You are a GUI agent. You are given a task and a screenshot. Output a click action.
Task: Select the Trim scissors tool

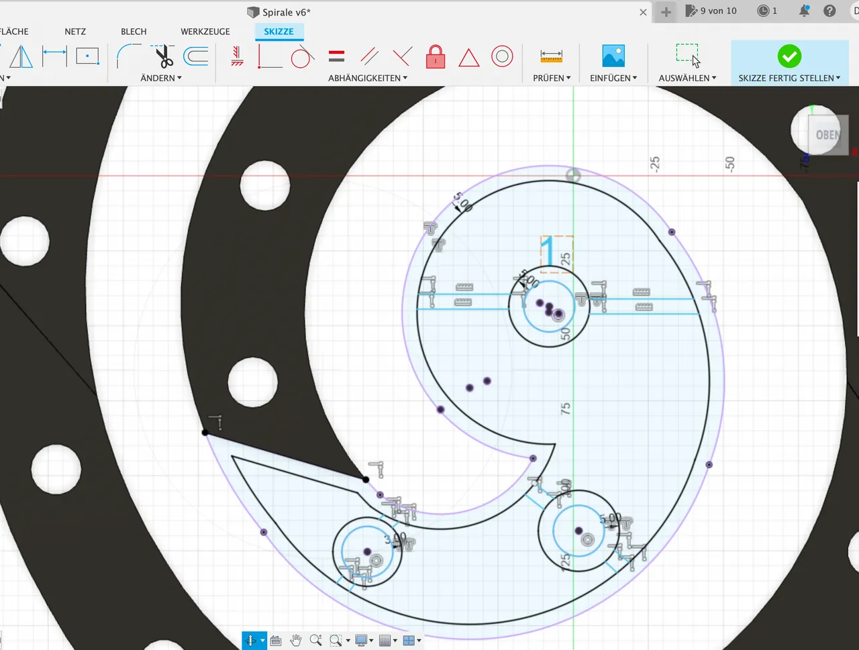pos(164,57)
